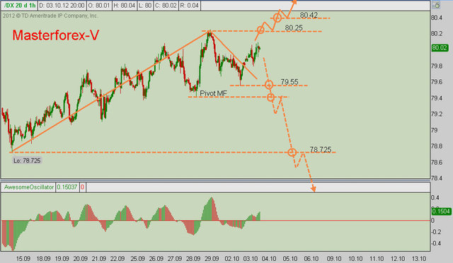Select the high value H: 80.04
This screenshot has width=453, height=263.
pyautogui.click(x=125, y=6)
